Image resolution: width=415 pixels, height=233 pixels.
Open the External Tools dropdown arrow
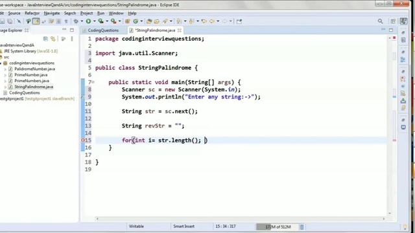coord(119,21)
